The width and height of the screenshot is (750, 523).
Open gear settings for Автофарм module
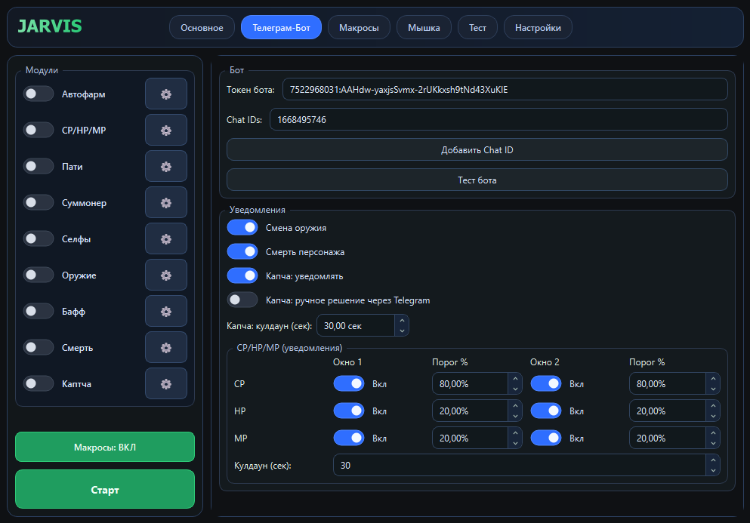[x=166, y=94]
